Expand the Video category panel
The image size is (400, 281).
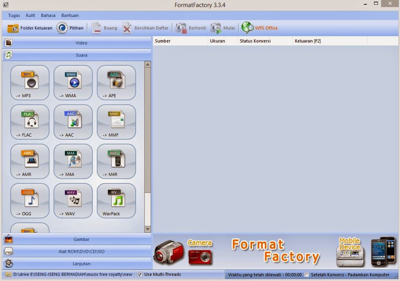tap(77, 43)
